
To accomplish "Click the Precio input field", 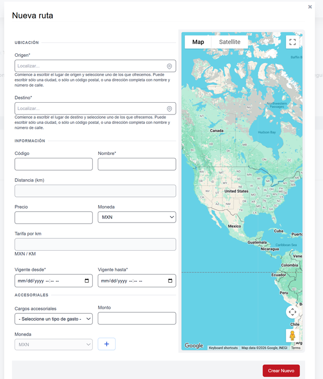I will click(x=53, y=218).
